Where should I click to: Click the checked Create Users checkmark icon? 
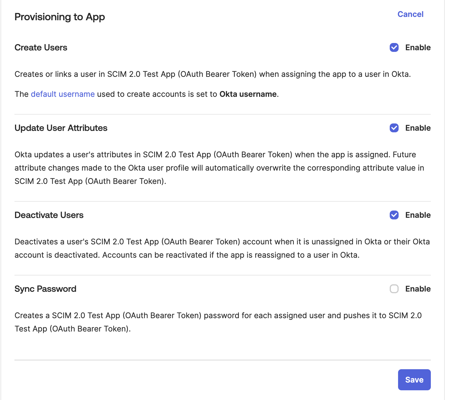point(394,48)
